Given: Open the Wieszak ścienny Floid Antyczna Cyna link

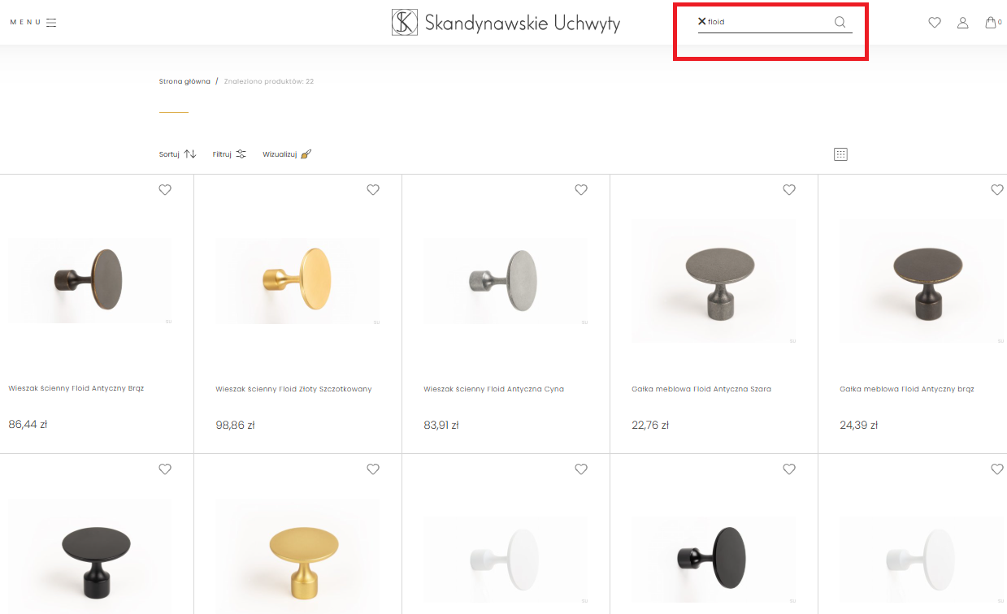Looking at the screenshot, I should point(493,389).
